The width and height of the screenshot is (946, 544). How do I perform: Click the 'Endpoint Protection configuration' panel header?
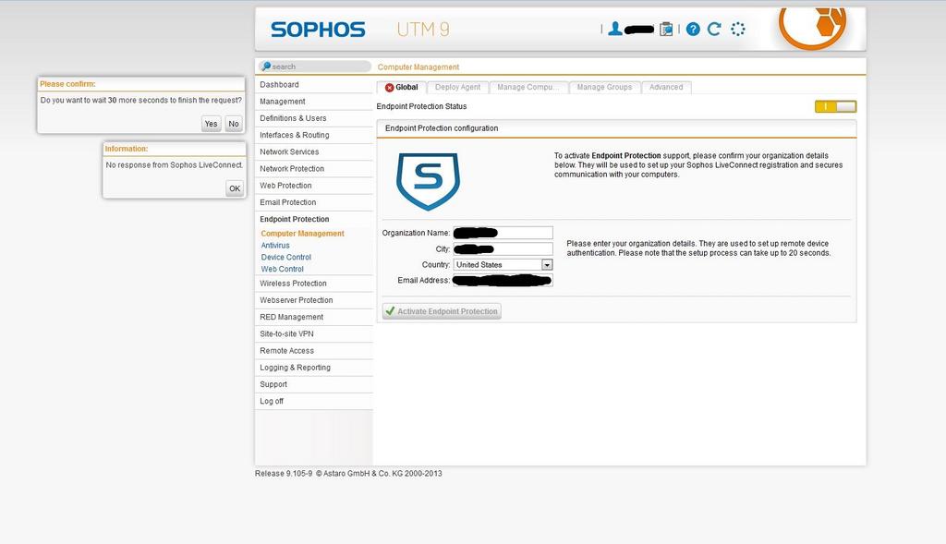click(x=616, y=128)
